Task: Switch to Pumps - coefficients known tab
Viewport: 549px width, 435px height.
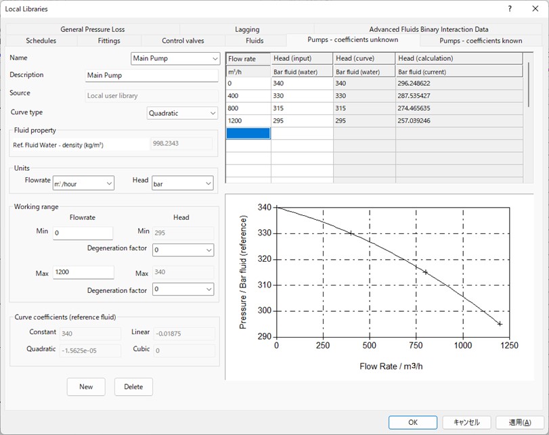Action: point(481,41)
